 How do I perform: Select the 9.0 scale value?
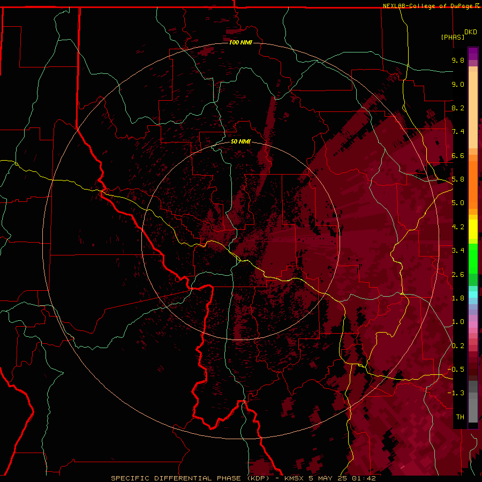(x=458, y=84)
